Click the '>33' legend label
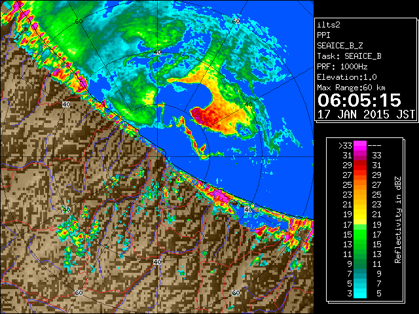Screen dimensions: 419x314 click(345, 146)
